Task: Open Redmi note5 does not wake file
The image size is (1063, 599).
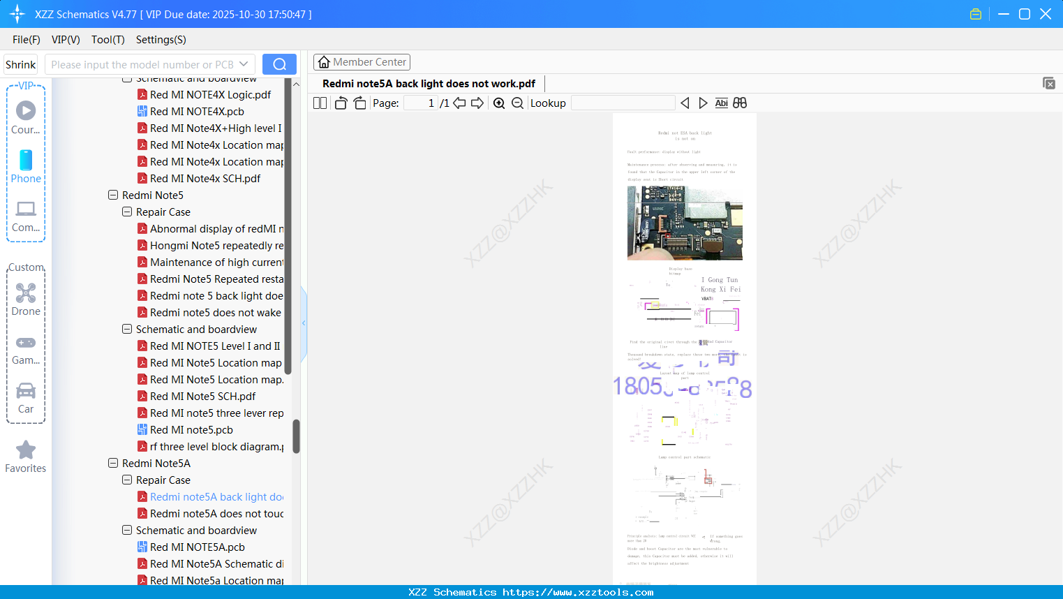Action: pyautogui.click(x=209, y=313)
